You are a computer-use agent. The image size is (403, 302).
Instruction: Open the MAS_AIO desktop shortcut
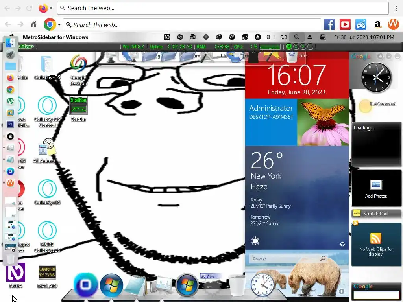(47, 277)
